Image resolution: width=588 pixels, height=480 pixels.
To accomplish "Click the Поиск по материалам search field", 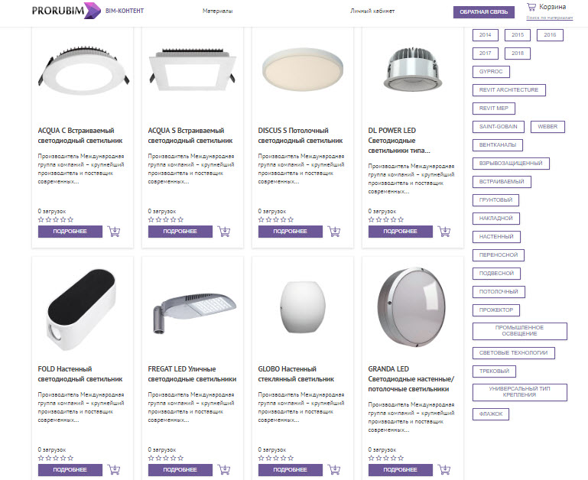I will click(549, 18).
